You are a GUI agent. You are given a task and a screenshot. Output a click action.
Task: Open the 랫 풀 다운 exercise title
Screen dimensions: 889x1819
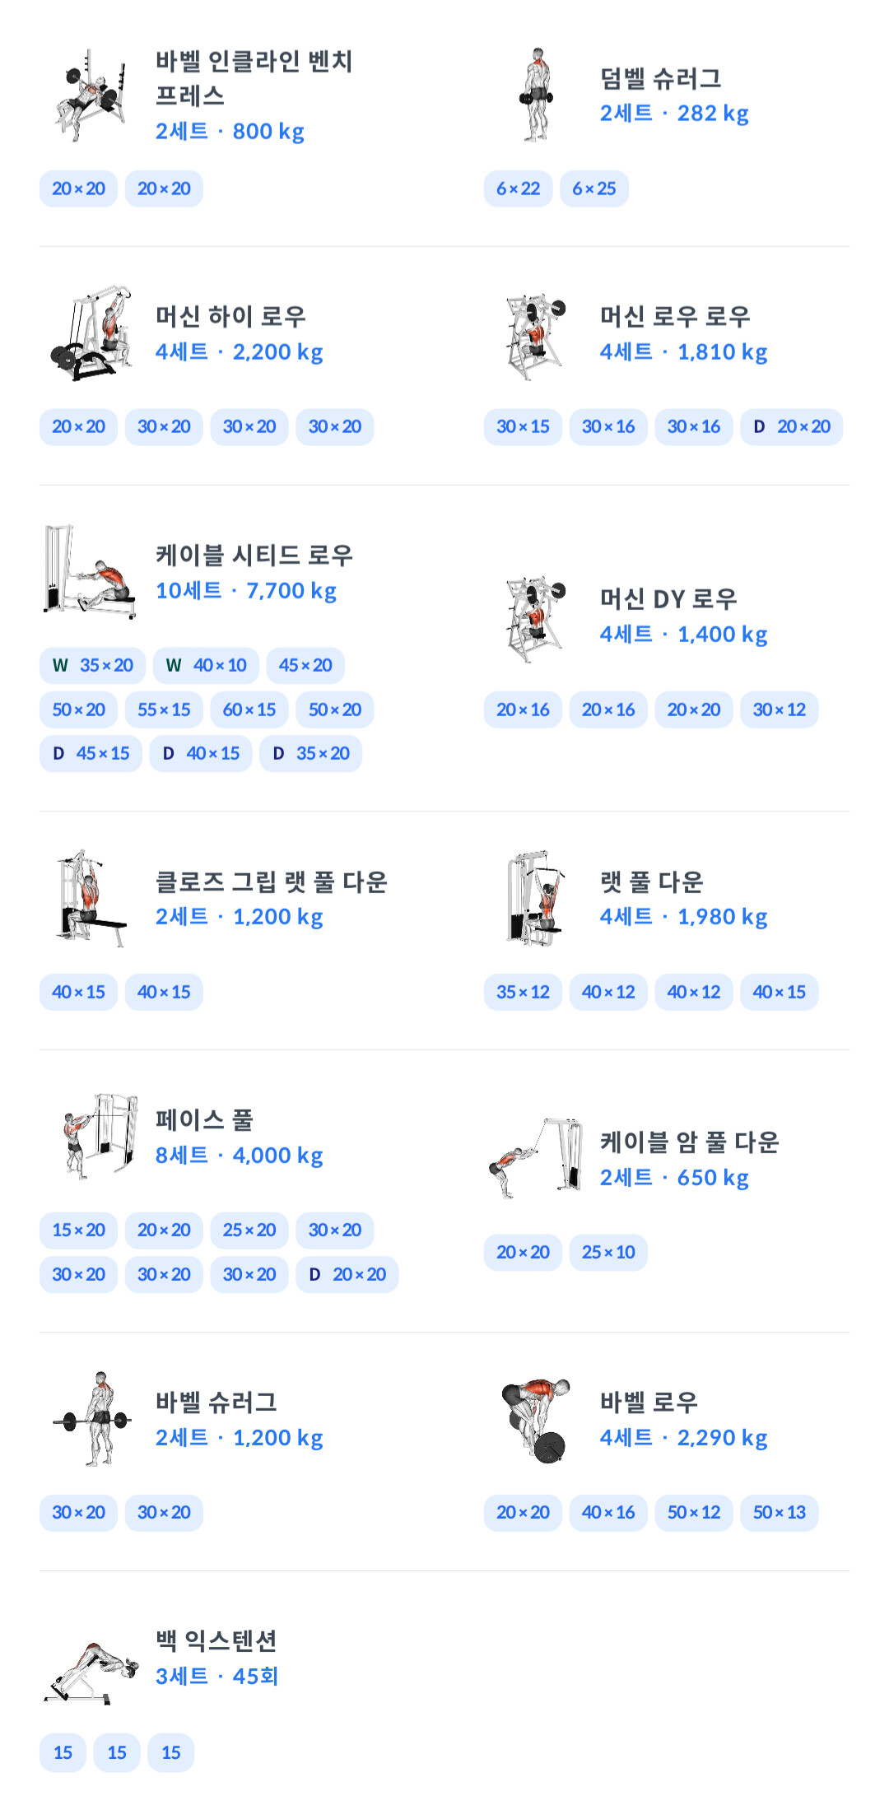[x=651, y=882]
